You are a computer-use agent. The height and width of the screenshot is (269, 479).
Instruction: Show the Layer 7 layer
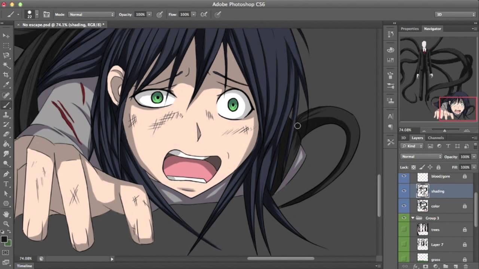[404, 244]
